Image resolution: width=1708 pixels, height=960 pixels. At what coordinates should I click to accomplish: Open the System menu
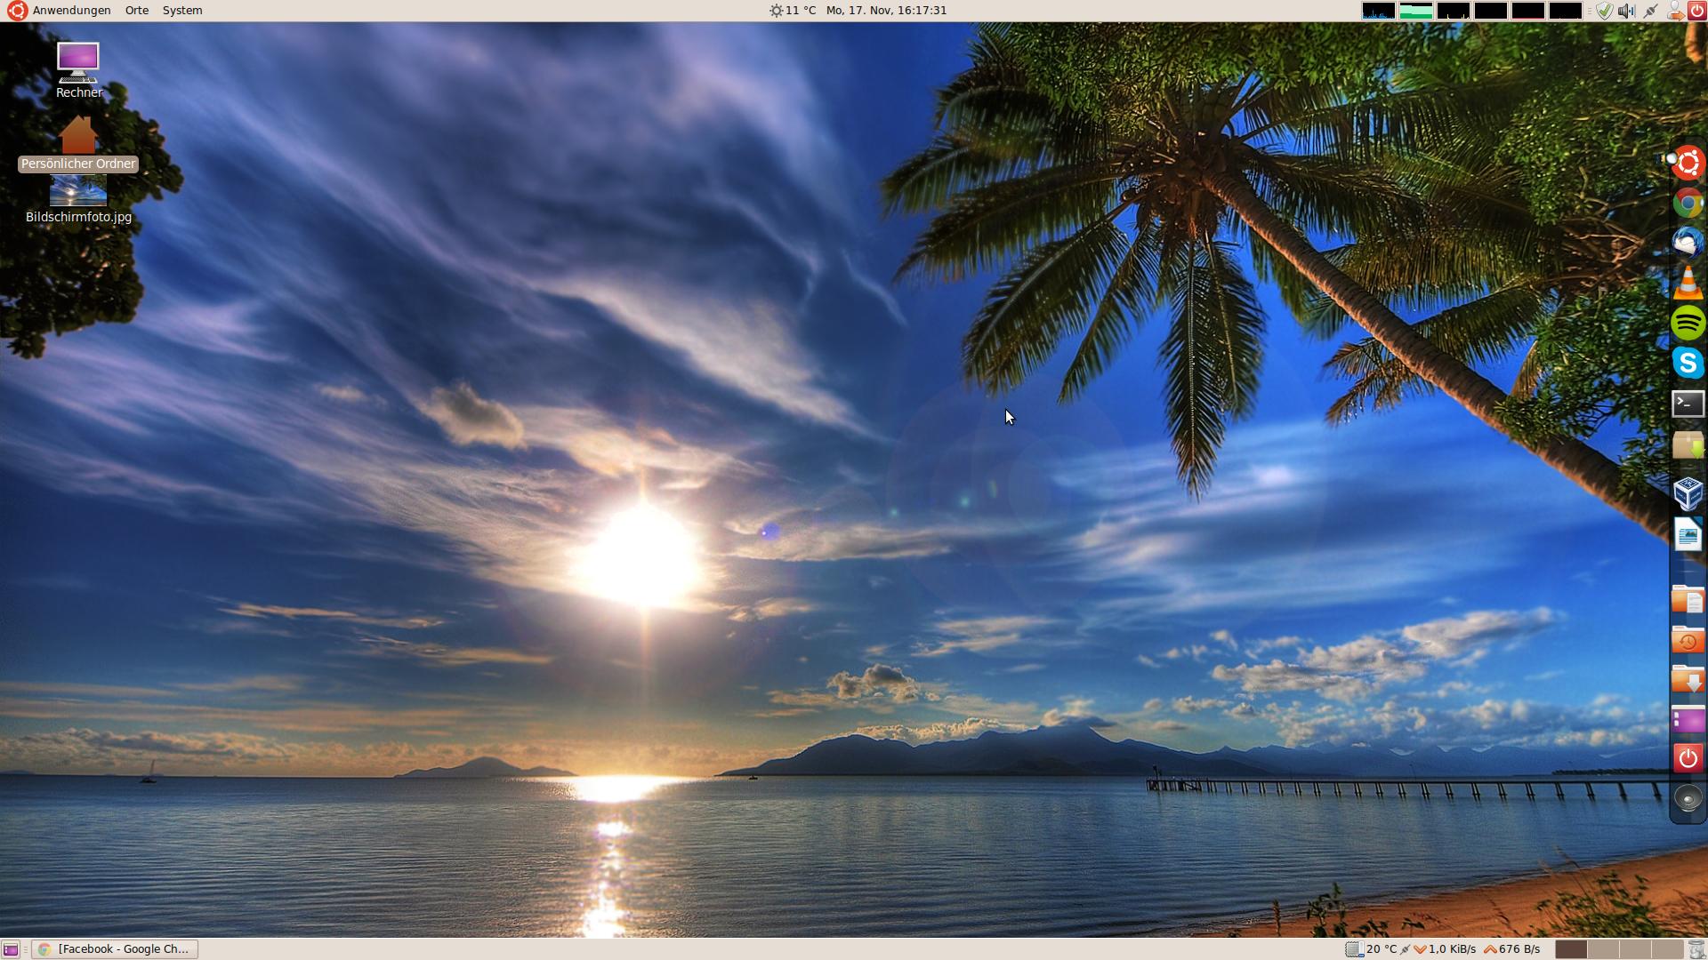(x=182, y=11)
